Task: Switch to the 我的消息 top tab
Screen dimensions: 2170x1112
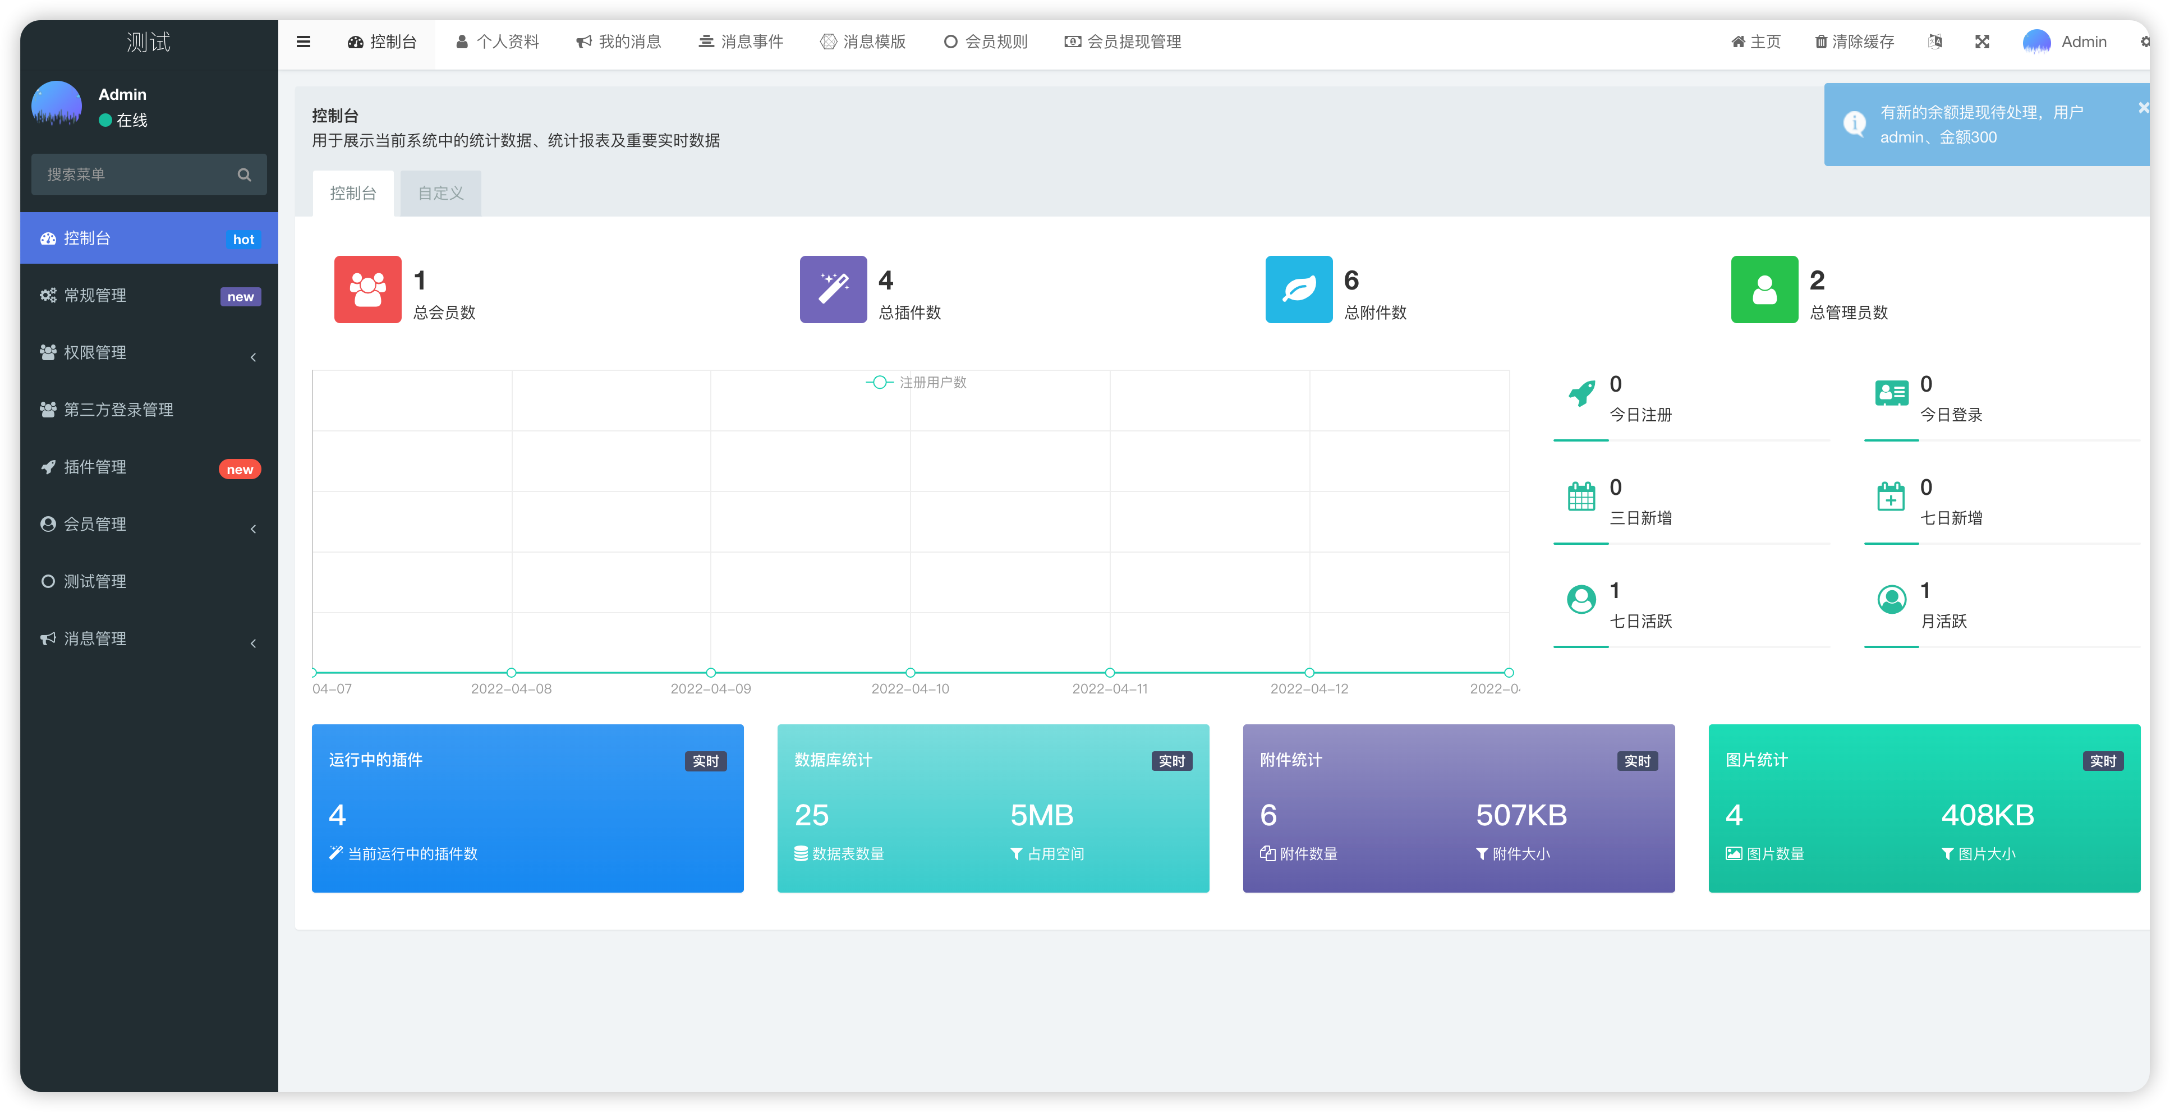Action: [618, 42]
